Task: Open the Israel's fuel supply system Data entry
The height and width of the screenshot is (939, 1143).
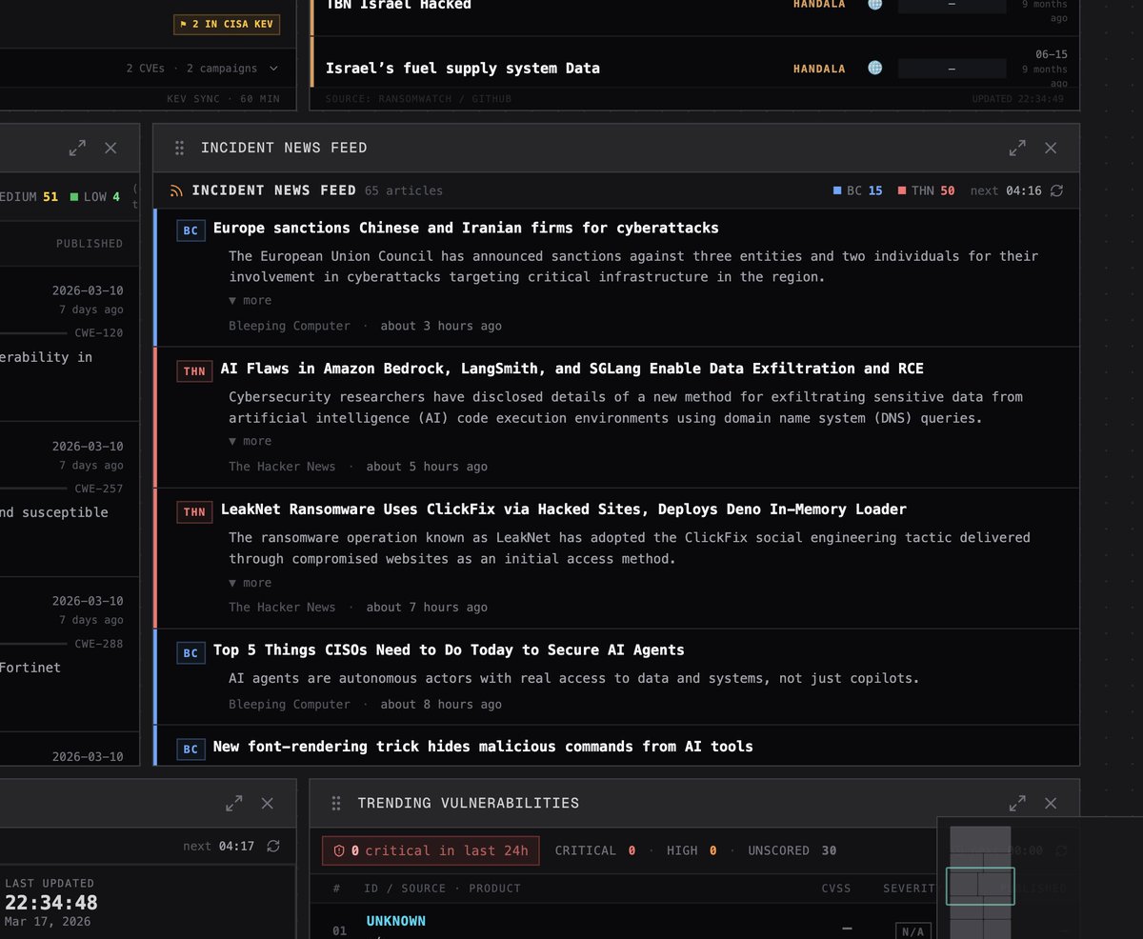Action: point(463,69)
